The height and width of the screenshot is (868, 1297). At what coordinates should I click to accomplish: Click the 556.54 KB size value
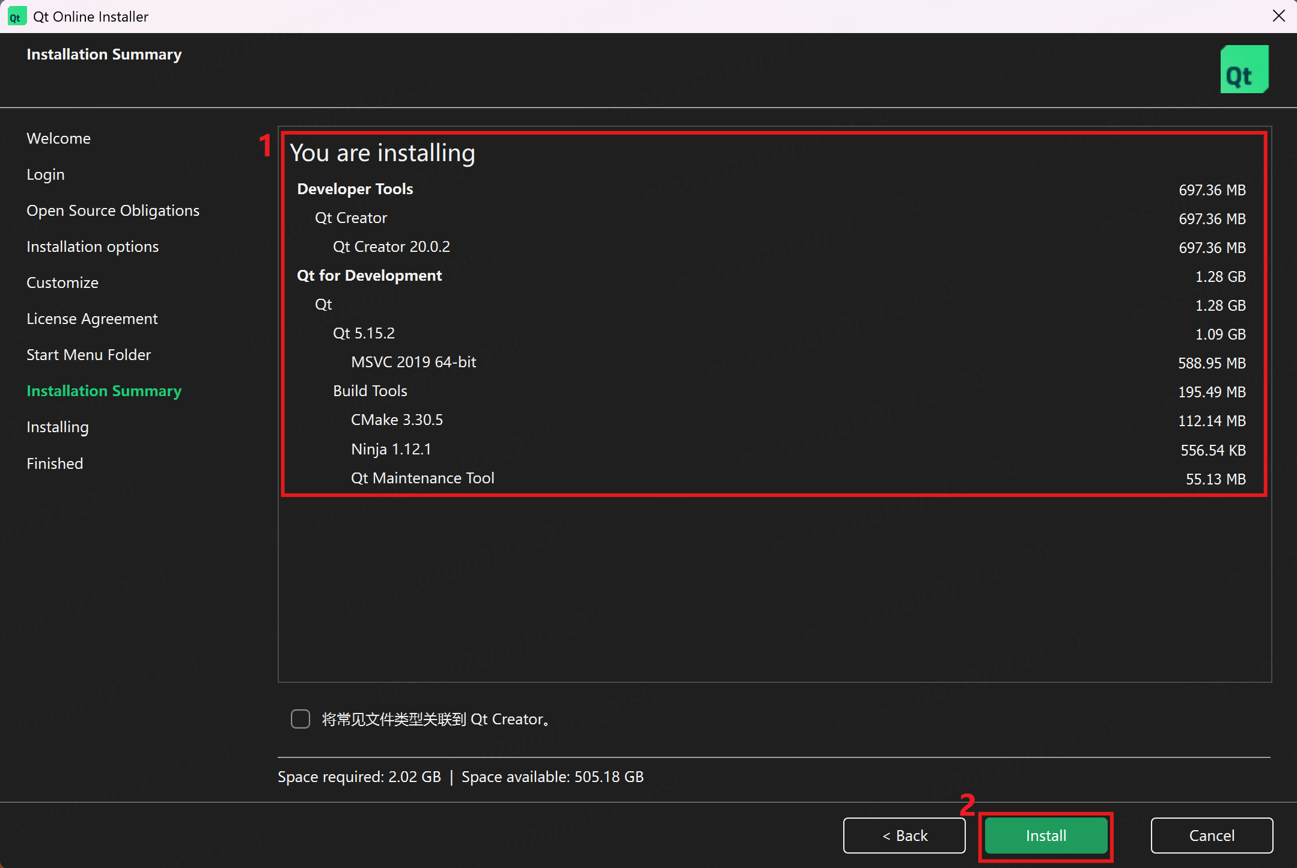1213,450
